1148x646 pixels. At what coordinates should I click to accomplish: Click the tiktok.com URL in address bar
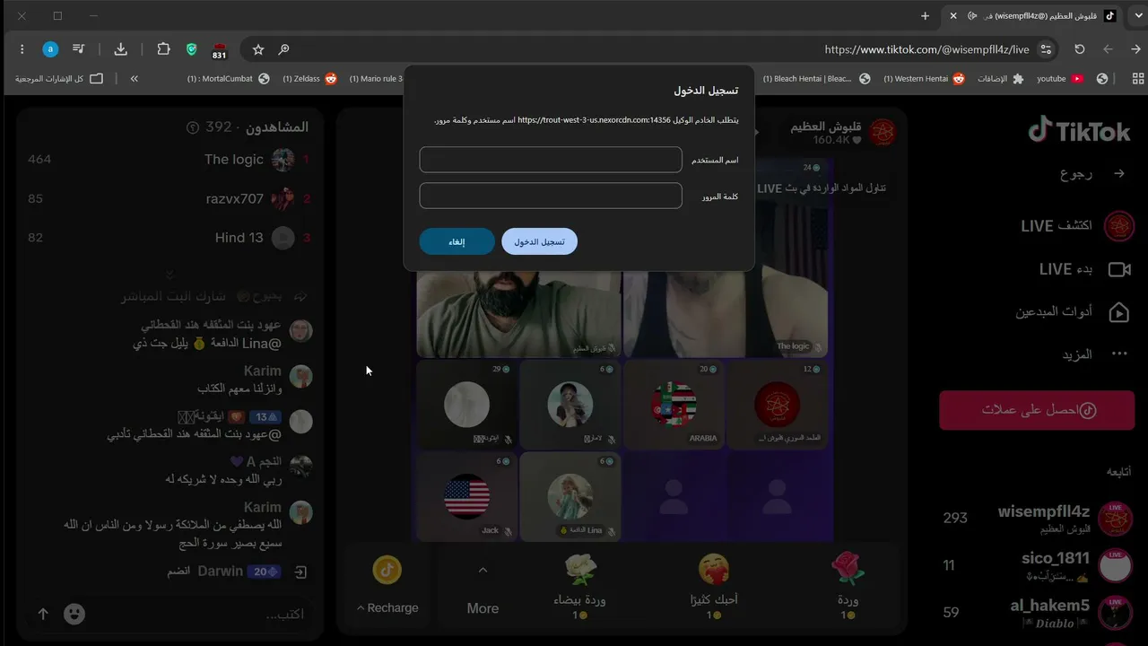coord(926,49)
